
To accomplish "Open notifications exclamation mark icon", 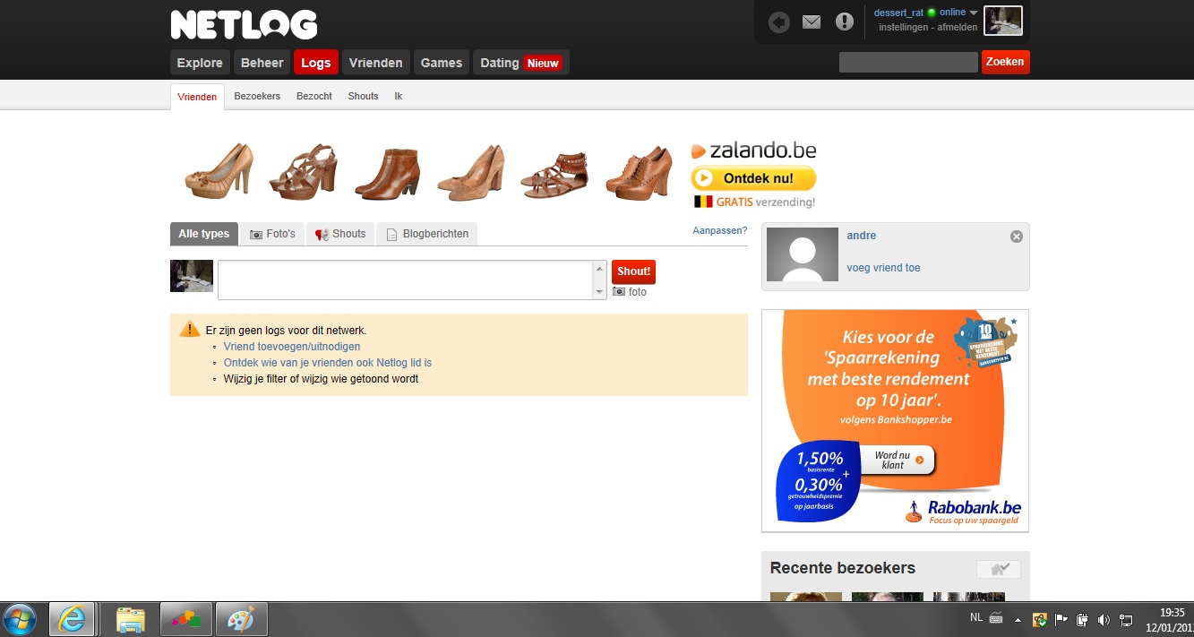I will [x=845, y=22].
